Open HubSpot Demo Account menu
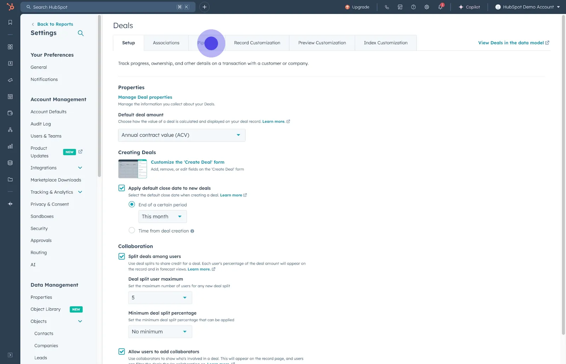Screen dimensions: 566x364 tap(527, 7)
